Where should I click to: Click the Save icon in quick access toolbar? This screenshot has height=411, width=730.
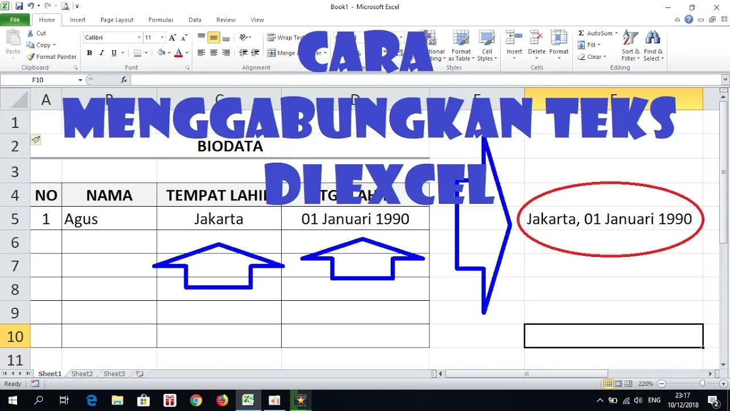tap(19, 6)
